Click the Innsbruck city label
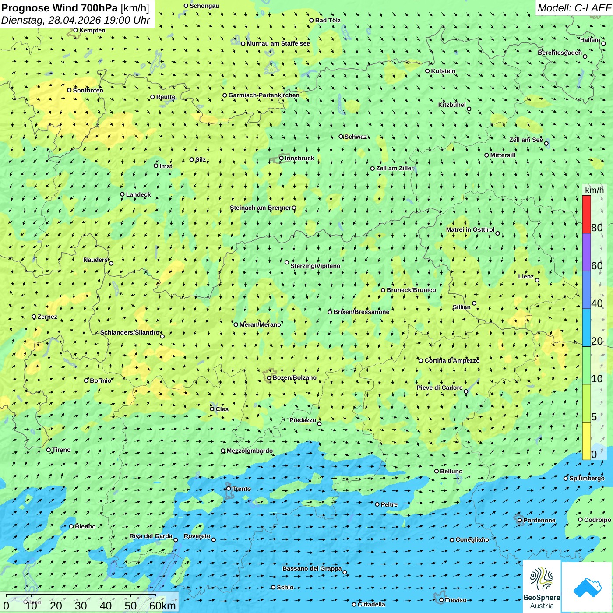 [x=299, y=158]
